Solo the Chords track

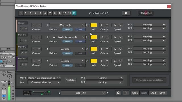pyautogui.click(x=22, y=29)
